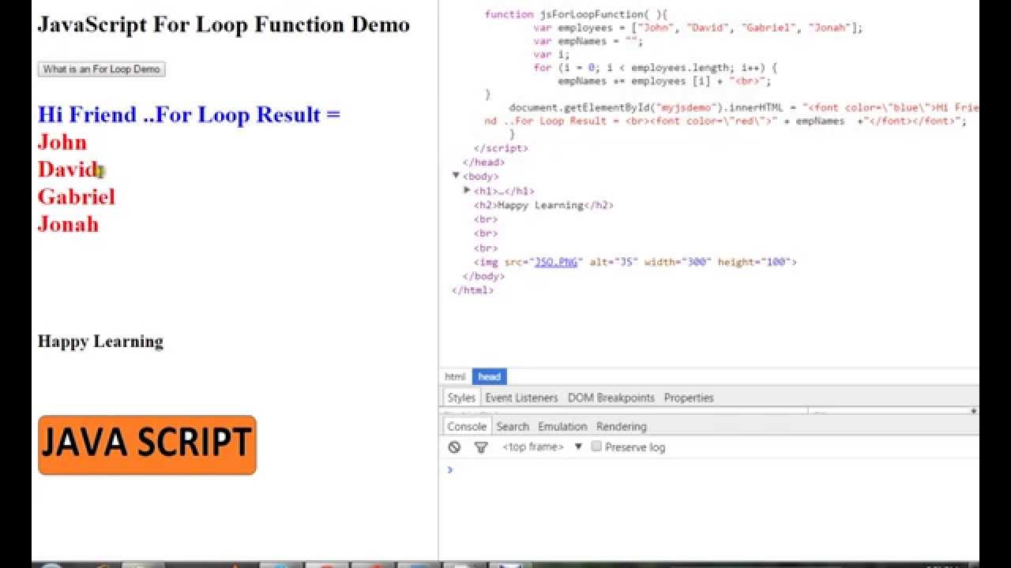Click the red 'David' name
Screen dimensions: 1011x568
coord(69,170)
